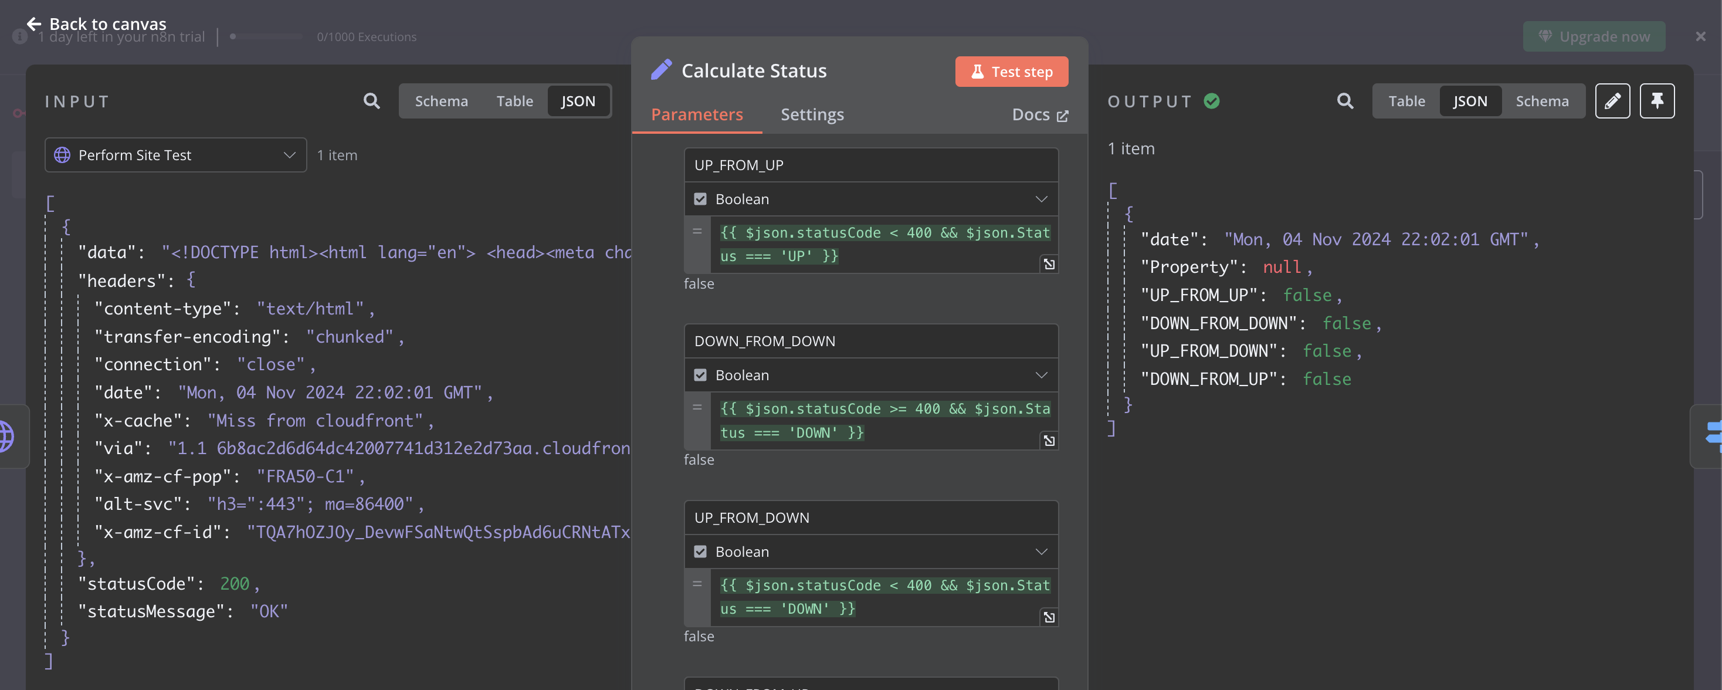Click the "Property" null value in output
This screenshot has width=1722, height=690.
click(1282, 267)
